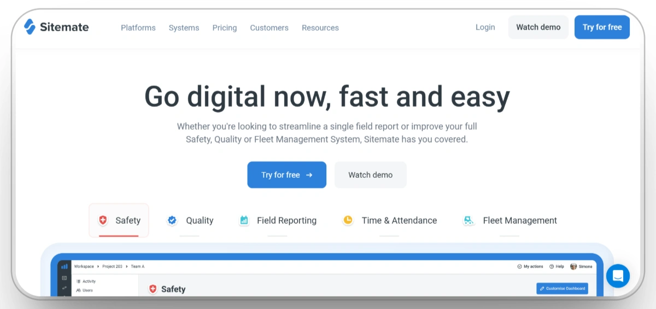Open the Fleet Management tab

click(509, 220)
